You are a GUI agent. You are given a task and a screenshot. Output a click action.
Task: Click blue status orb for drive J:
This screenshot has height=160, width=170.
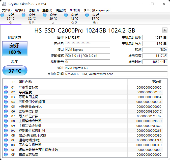45,15
